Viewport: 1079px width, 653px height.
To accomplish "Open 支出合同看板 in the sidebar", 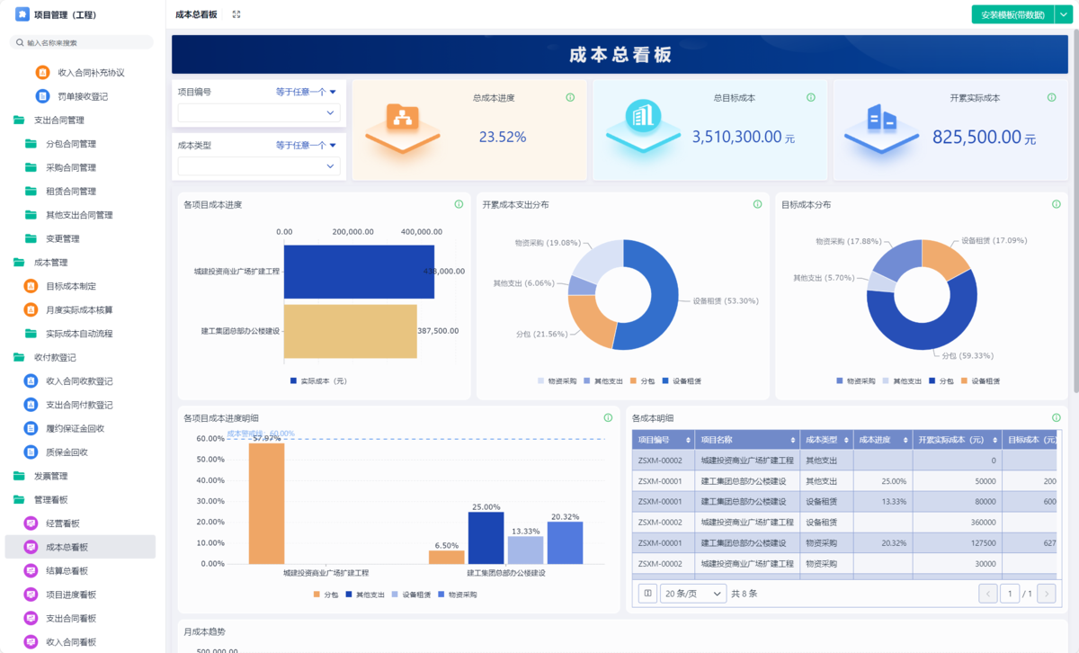I will coord(71,618).
